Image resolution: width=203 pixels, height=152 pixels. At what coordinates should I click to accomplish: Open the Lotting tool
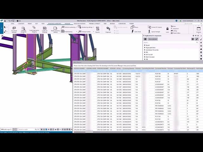[x=174, y=31]
